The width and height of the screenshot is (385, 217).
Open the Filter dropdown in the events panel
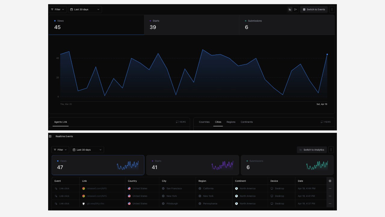coord(60,150)
